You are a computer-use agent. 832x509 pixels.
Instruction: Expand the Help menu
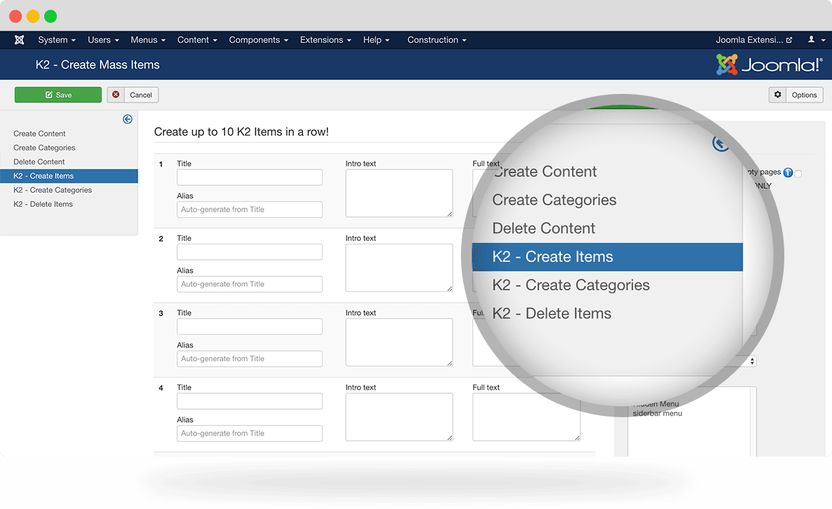coord(376,40)
